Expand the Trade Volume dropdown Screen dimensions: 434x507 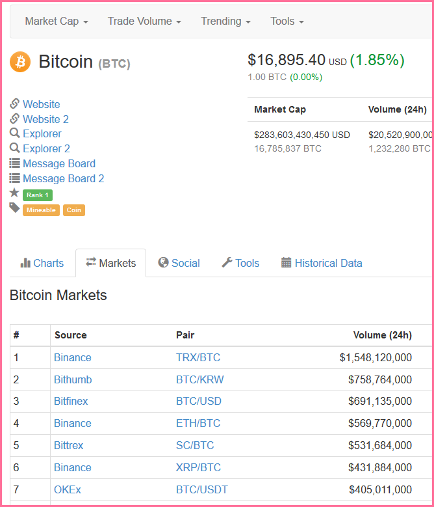144,21
